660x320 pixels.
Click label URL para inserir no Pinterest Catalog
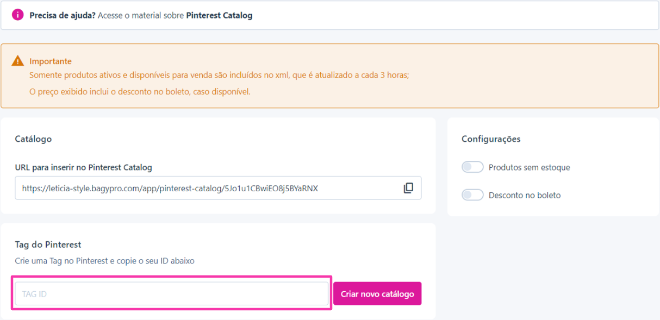[x=83, y=167]
